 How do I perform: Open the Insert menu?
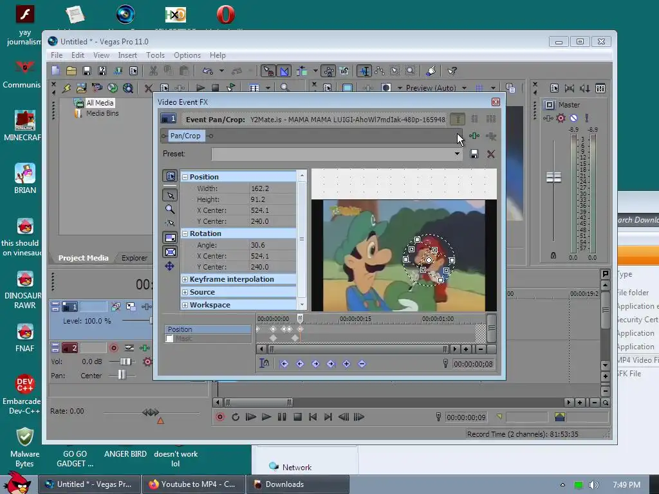pos(127,55)
